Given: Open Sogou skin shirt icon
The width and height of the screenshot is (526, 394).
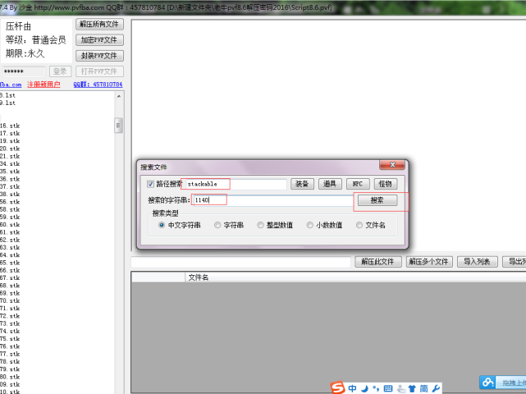Looking at the screenshot, I should click(412, 387).
